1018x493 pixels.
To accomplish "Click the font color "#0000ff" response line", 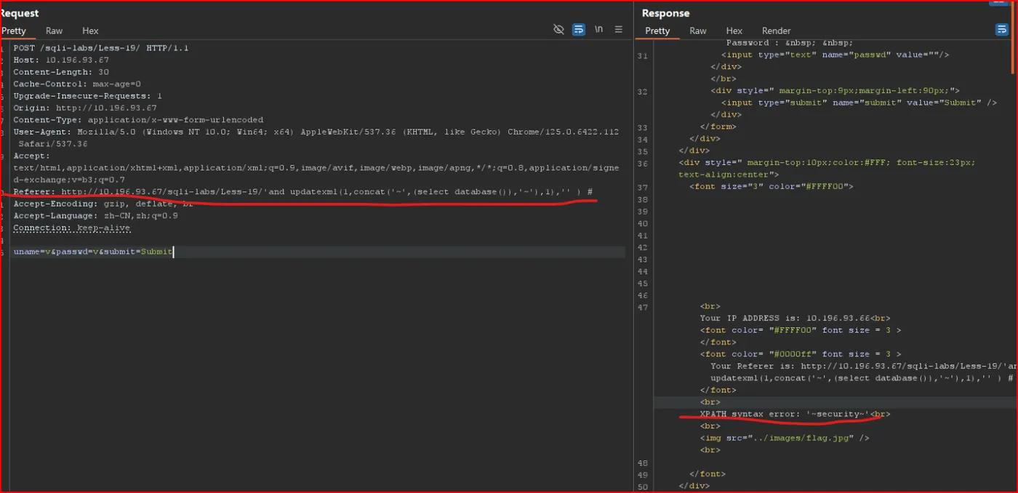I will point(801,354).
